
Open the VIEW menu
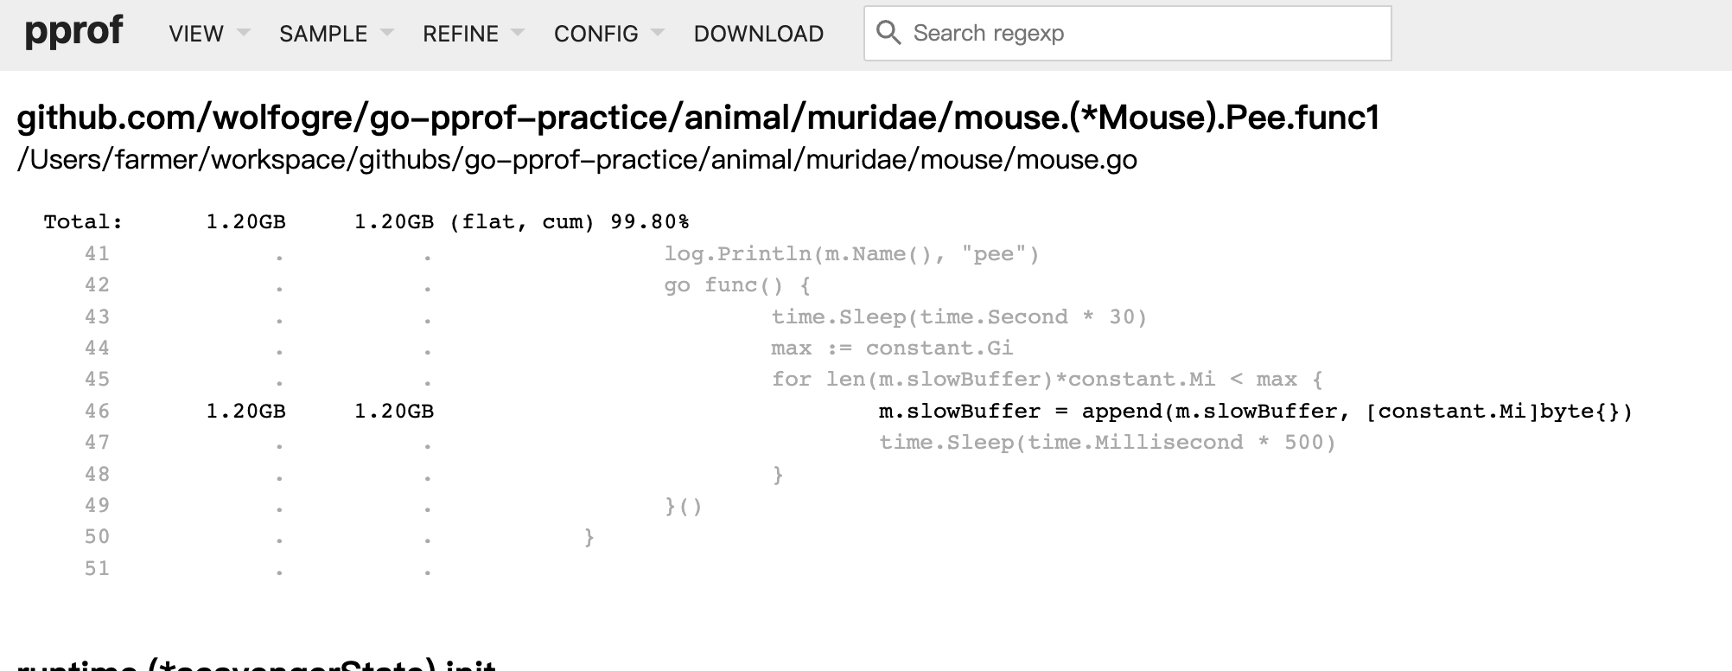tap(196, 34)
